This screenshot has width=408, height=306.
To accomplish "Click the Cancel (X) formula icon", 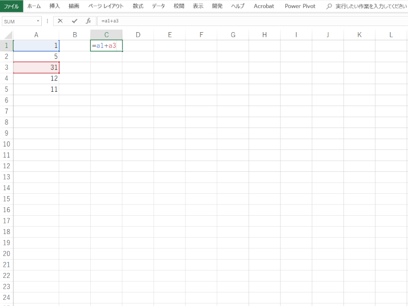I will (x=61, y=21).
